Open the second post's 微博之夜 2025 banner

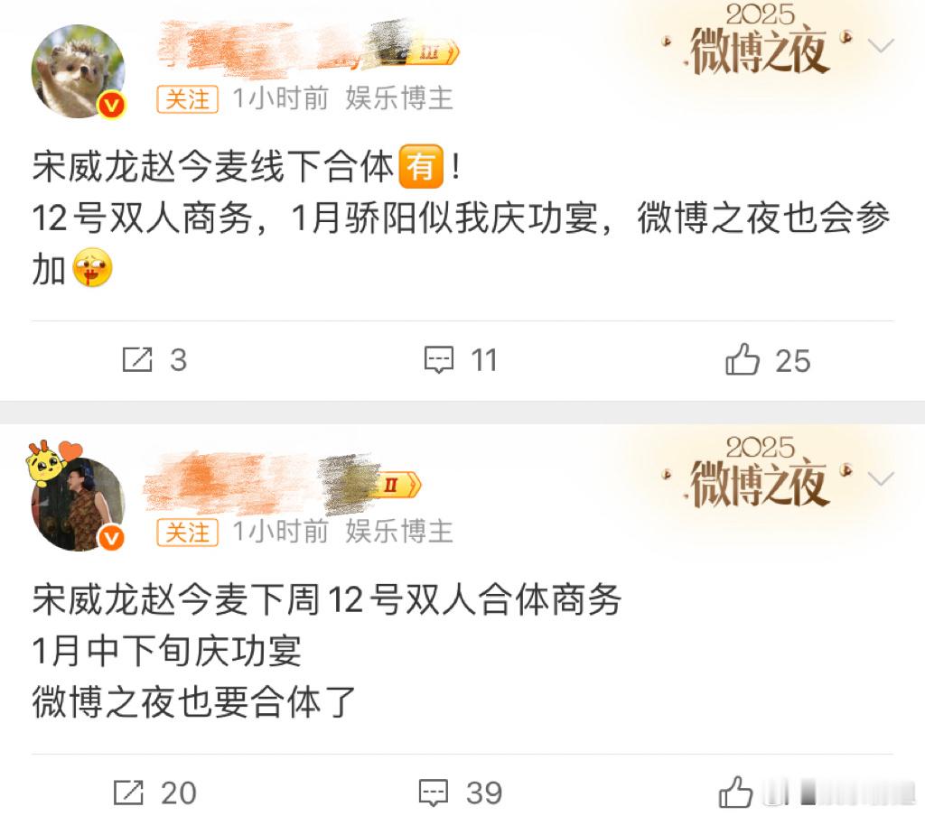click(760, 472)
